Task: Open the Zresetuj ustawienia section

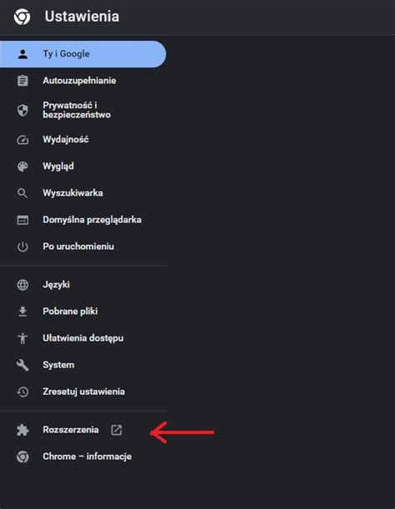Action: click(83, 392)
